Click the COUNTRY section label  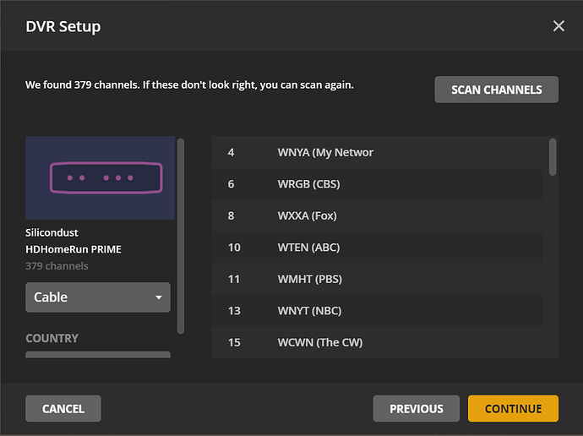click(x=52, y=338)
